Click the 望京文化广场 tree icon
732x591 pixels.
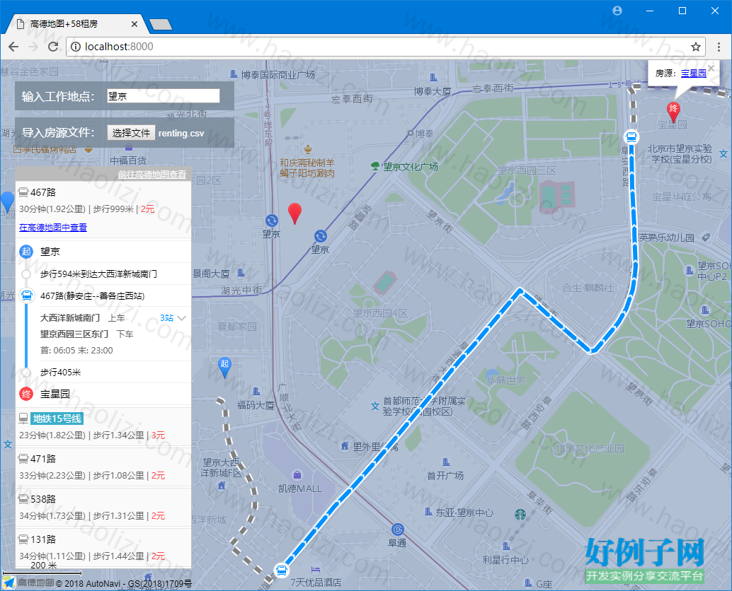[x=375, y=166]
